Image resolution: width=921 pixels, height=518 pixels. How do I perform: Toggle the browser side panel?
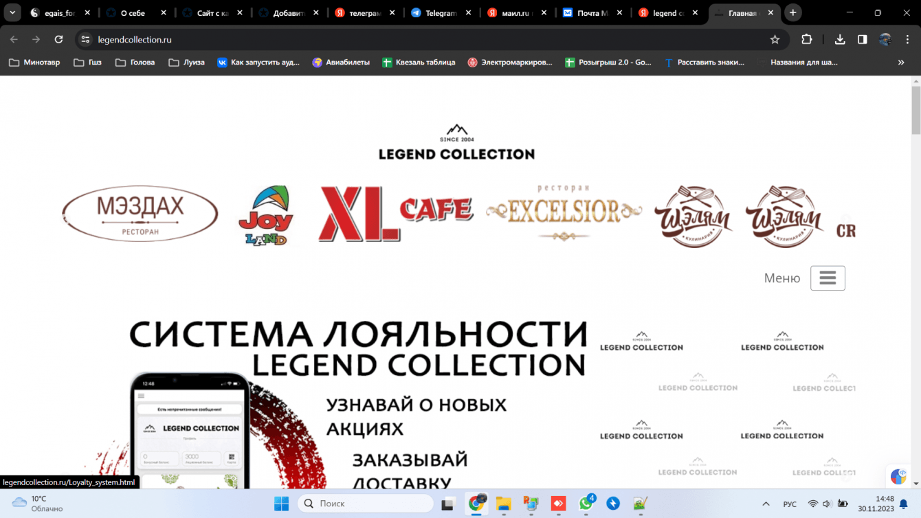tap(863, 40)
